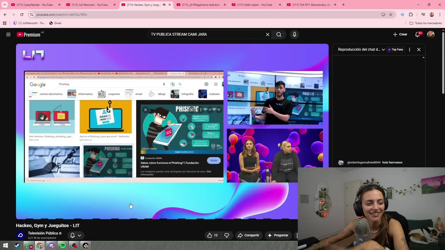Screen dimensions: 445x250
Task: Open the YouTube hamburger guide menu
Action: (x=8, y=34)
